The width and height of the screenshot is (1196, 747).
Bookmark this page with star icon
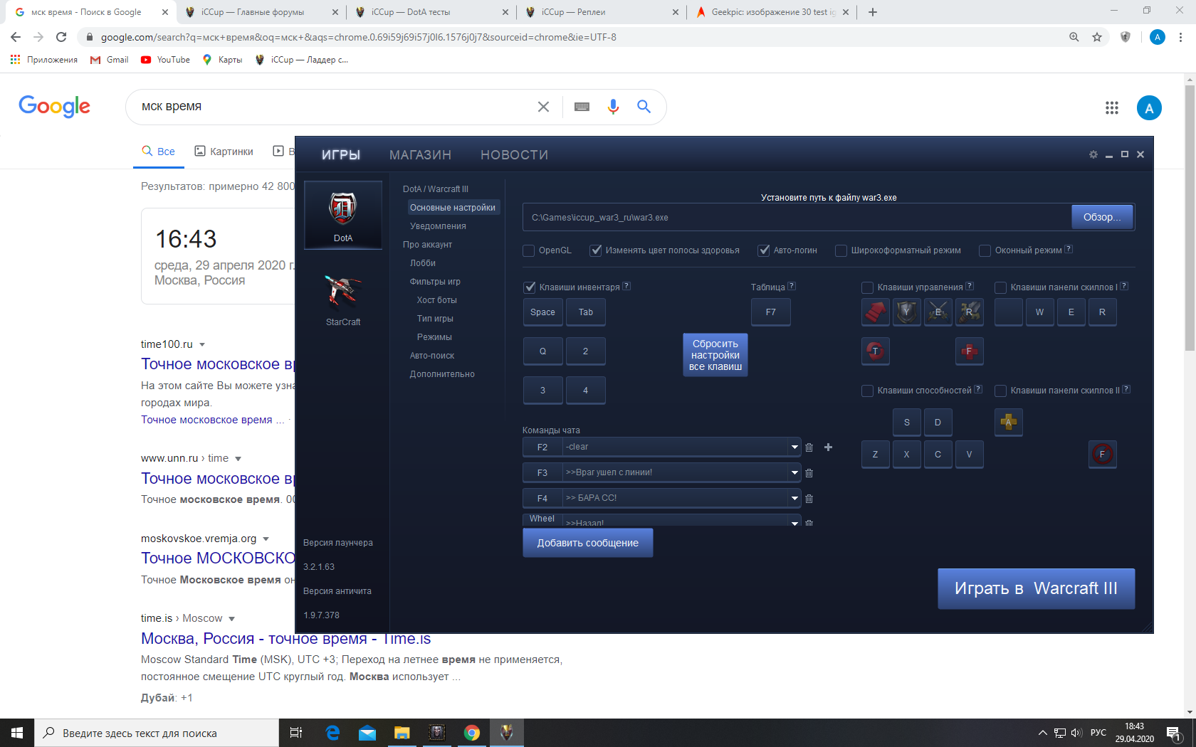(x=1097, y=37)
